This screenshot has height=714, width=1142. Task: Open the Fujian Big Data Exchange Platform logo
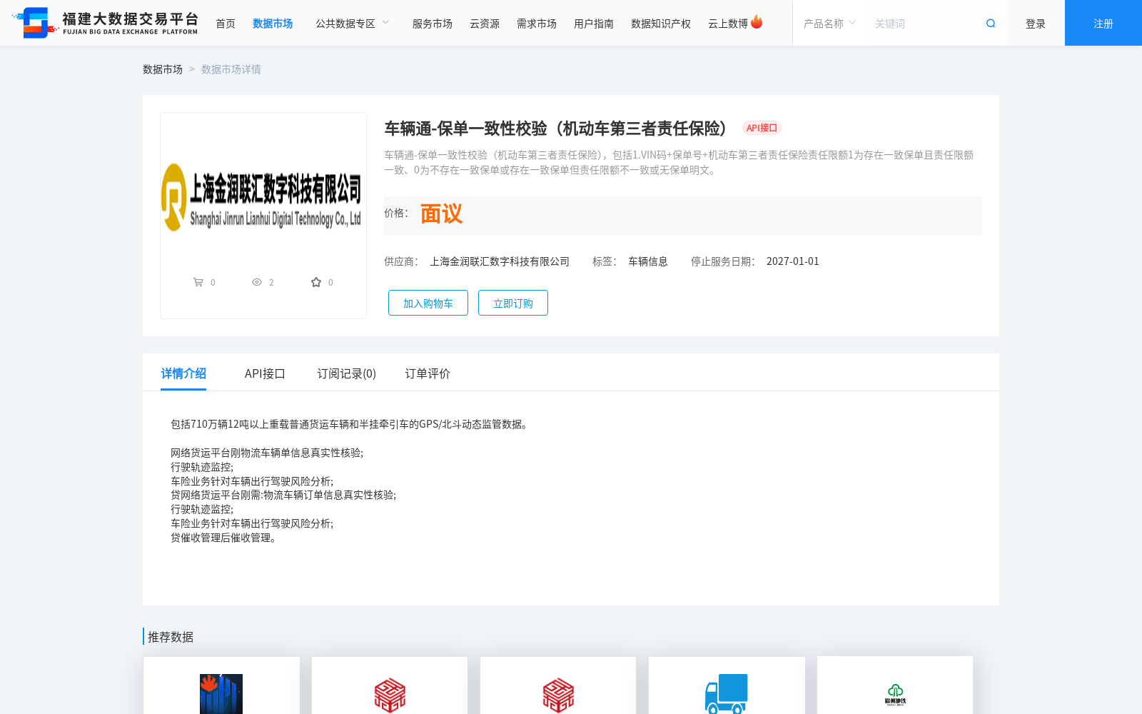[105, 23]
